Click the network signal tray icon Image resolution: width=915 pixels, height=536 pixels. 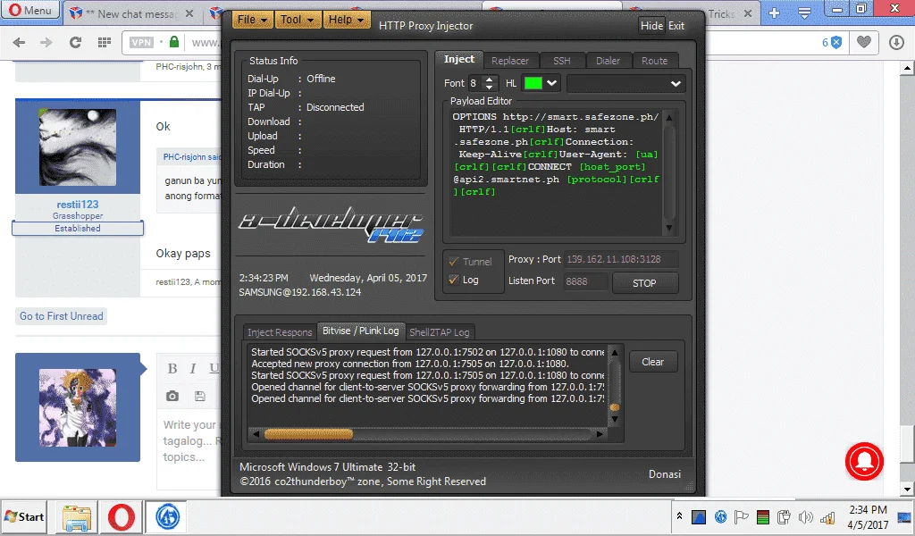point(827,517)
